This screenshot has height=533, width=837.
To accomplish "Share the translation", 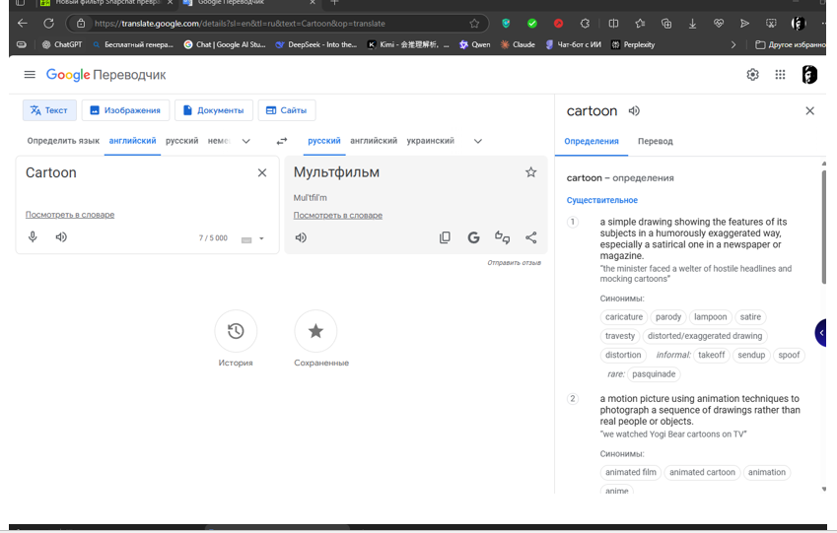I will click(x=531, y=238).
